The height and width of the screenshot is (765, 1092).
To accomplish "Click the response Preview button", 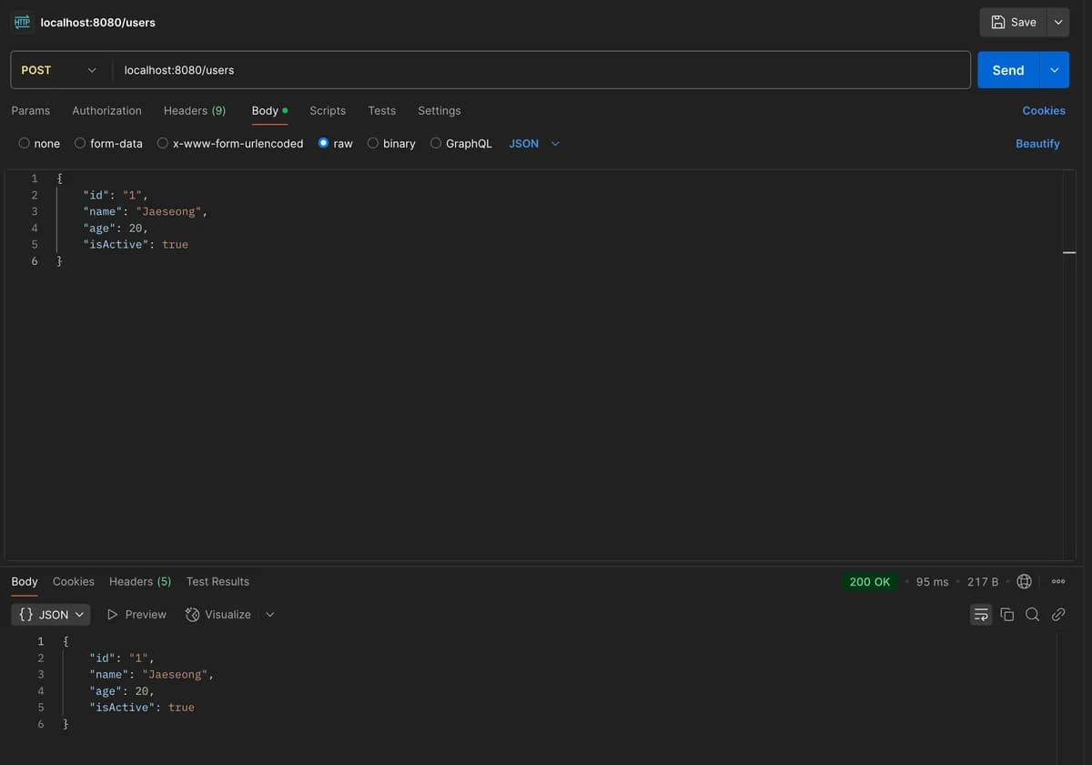I will [136, 615].
